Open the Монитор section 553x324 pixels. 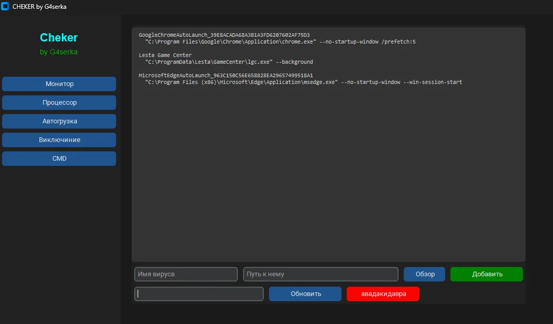click(59, 84)
